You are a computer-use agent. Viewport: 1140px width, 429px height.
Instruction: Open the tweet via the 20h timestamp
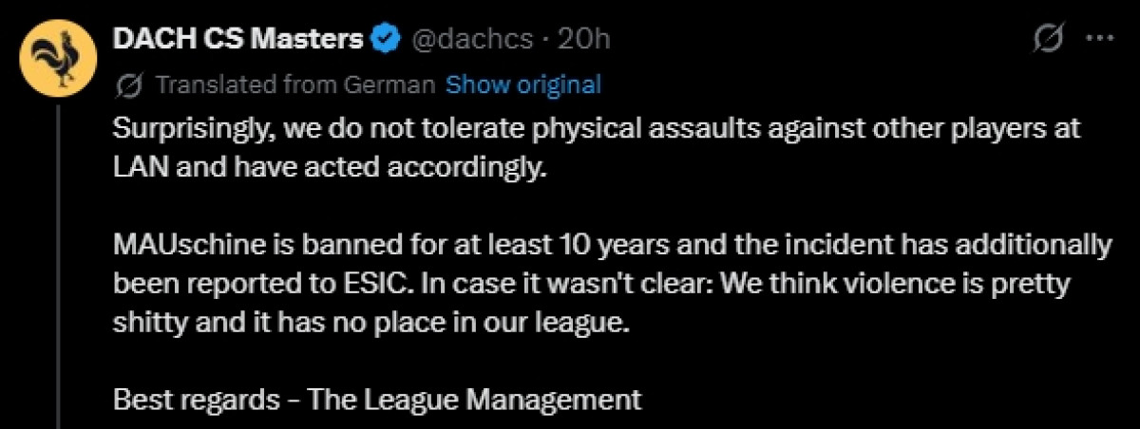point(584,40)
